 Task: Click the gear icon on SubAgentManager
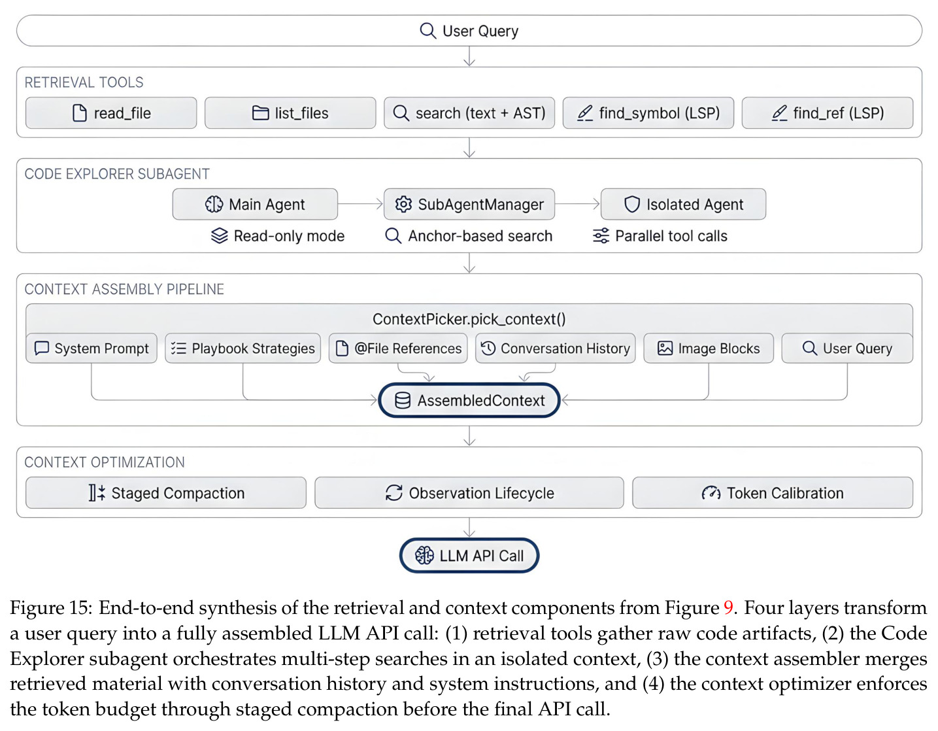pos(403,205)
